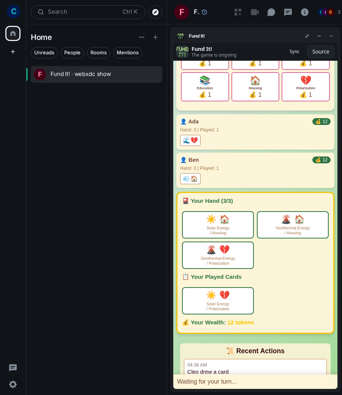Select Solar Energy / Housing card in hand
Screen dimensions: 342x395
218,225
